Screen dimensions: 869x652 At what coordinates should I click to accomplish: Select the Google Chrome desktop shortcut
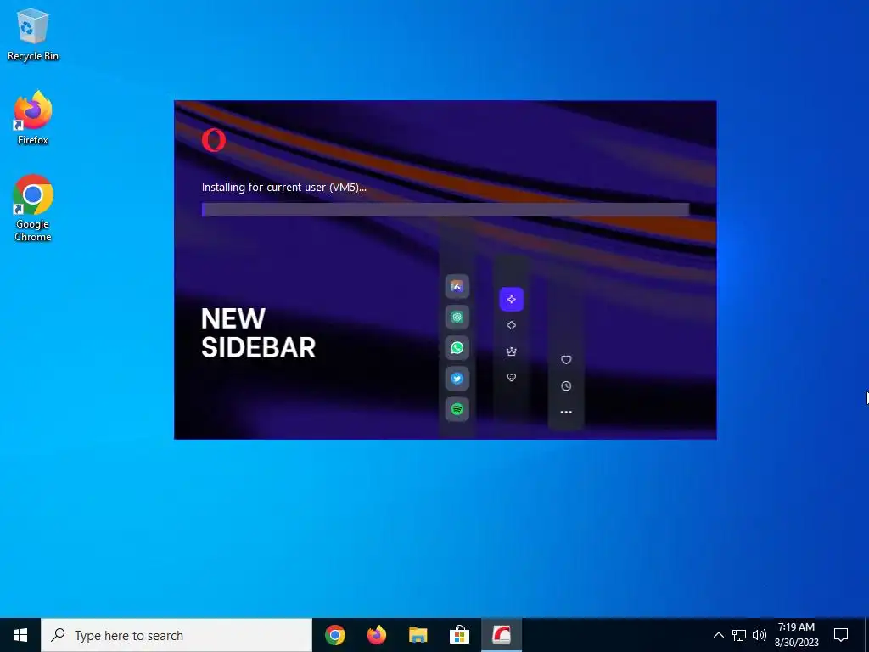pyautogui.click(x=33, y=209)
